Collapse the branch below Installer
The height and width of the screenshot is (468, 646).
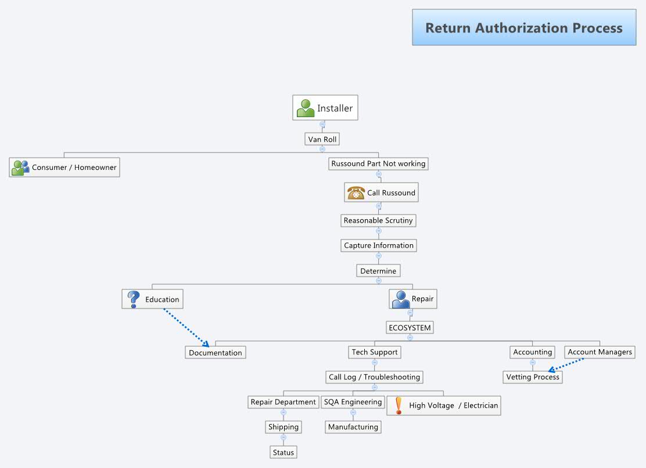pos(322,124)
